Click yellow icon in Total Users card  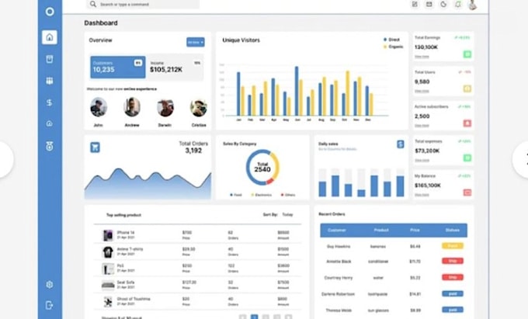(467, 88)
